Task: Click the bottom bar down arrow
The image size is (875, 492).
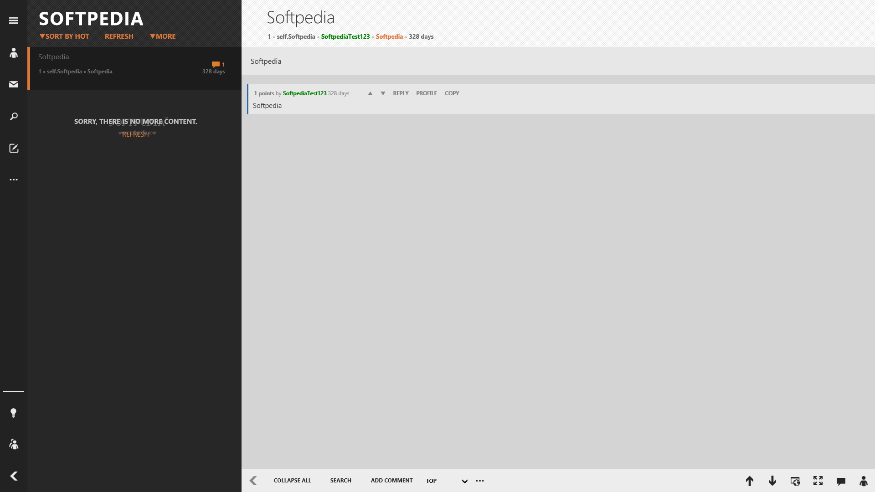Action: [x=772, y=481]
